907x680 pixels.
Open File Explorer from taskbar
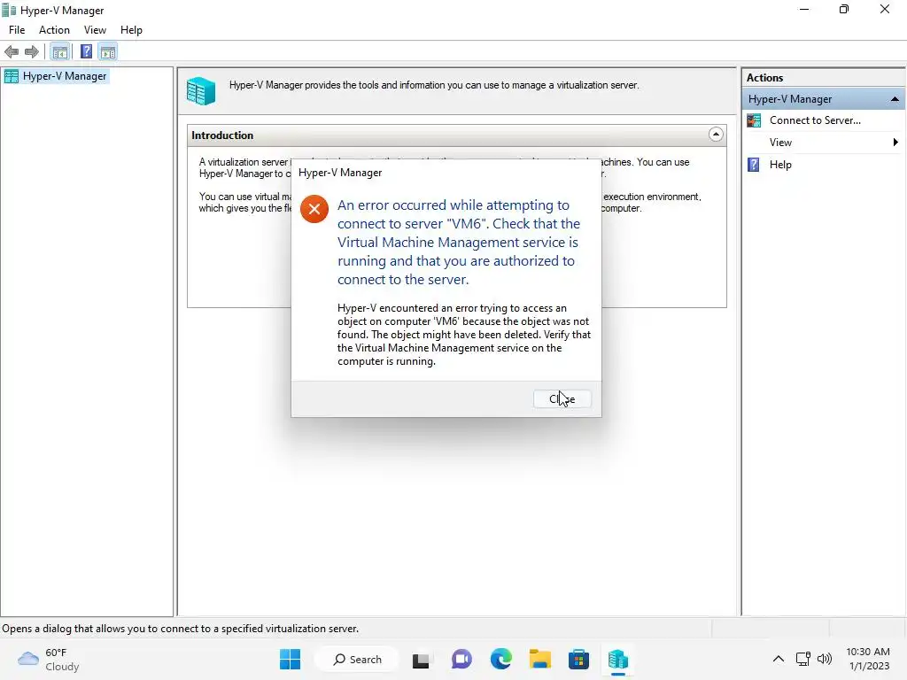[539, 659]
